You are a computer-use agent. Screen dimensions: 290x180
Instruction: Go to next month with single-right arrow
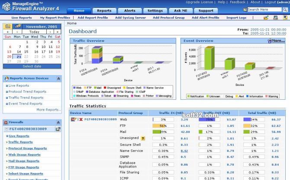coord(50,32)
